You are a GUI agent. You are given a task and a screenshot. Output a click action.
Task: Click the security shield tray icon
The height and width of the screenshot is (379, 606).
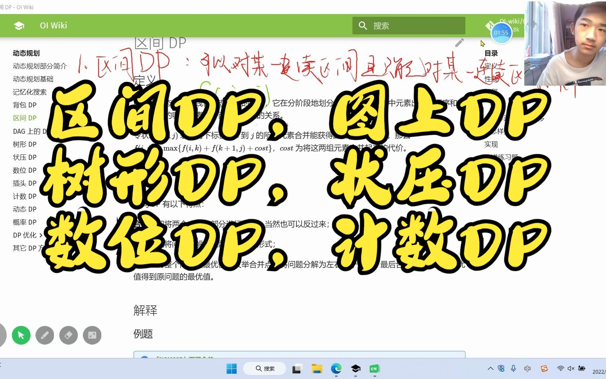pos(501,368)
